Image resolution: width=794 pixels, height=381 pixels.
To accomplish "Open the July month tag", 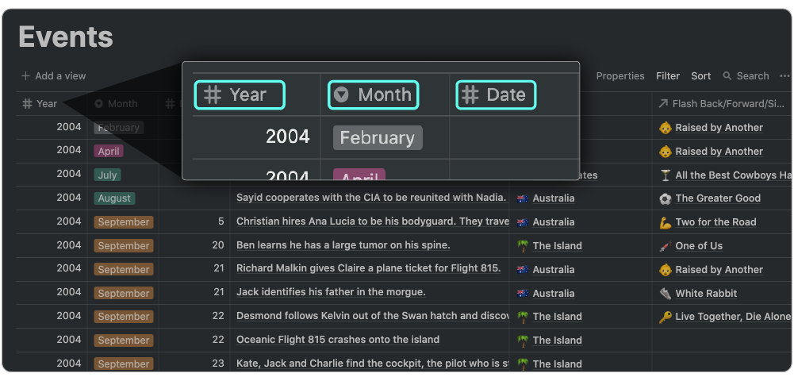I will click(x=107, y=175).
